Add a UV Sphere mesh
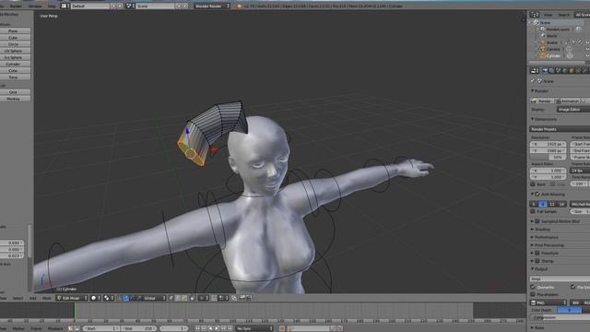The width and height of the screenshot is (590, 332). (13, 51)
